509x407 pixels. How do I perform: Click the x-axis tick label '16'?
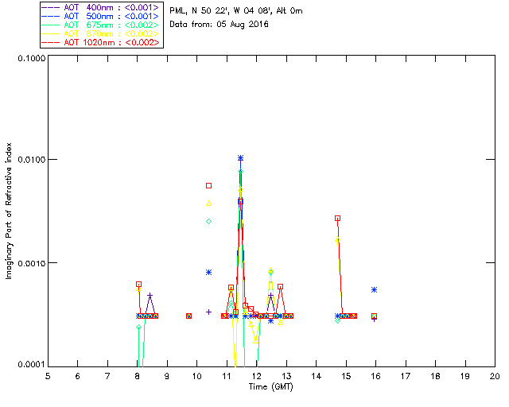375,376
